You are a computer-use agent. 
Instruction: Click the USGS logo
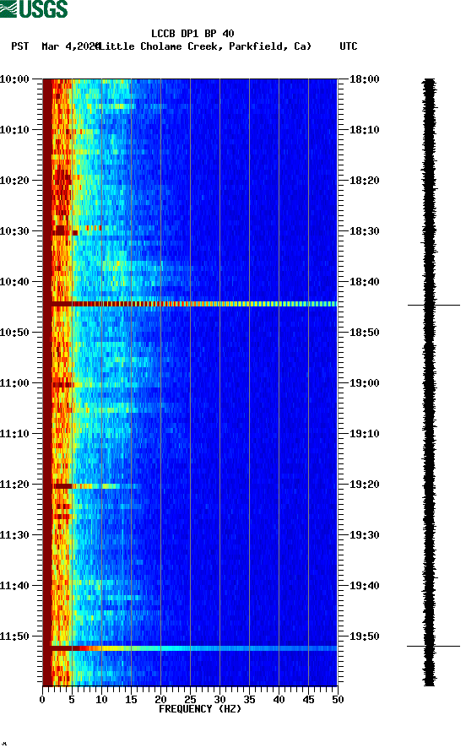click(34, 8)
